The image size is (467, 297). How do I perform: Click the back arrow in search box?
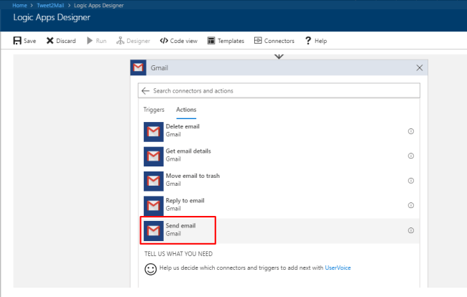[145, 90]
